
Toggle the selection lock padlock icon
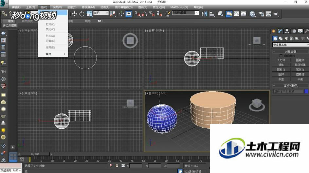click(x=117, y=166)
